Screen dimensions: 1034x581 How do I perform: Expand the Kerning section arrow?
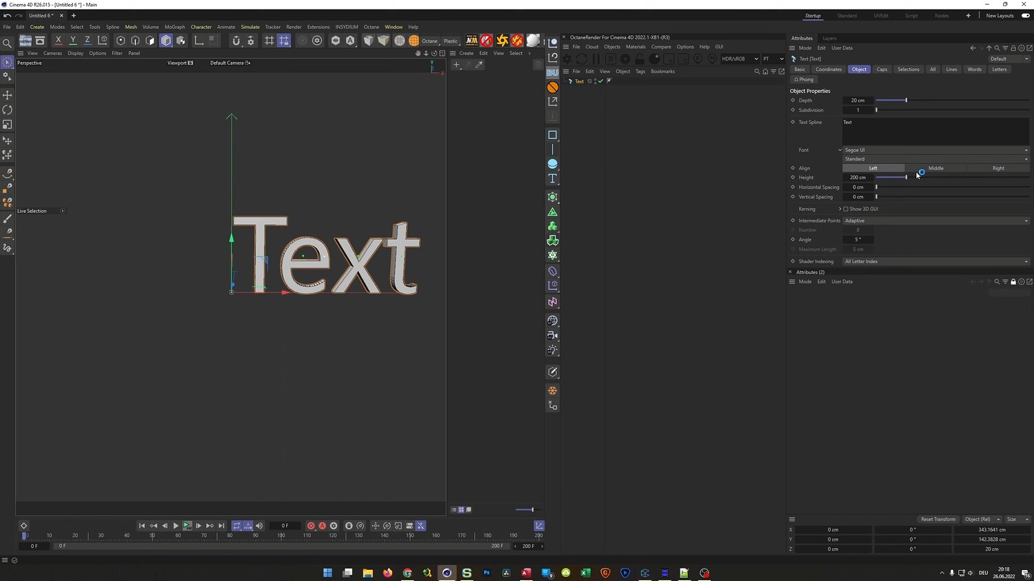[x=840, y=209]
